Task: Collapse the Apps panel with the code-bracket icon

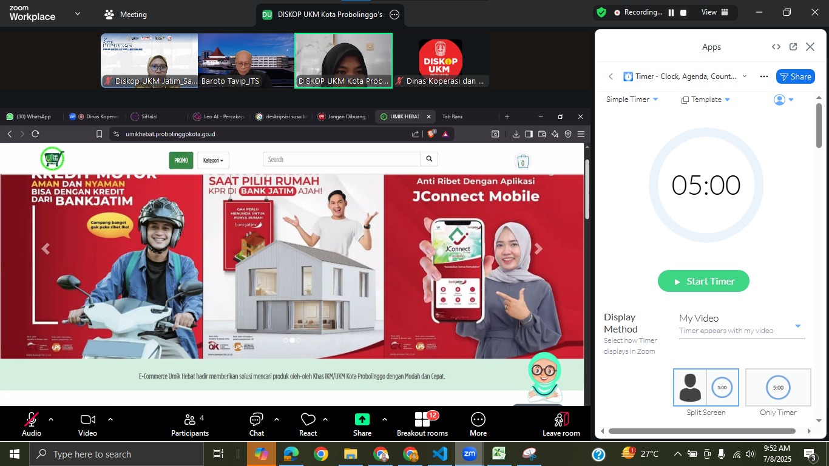Action: coord(776,47)
